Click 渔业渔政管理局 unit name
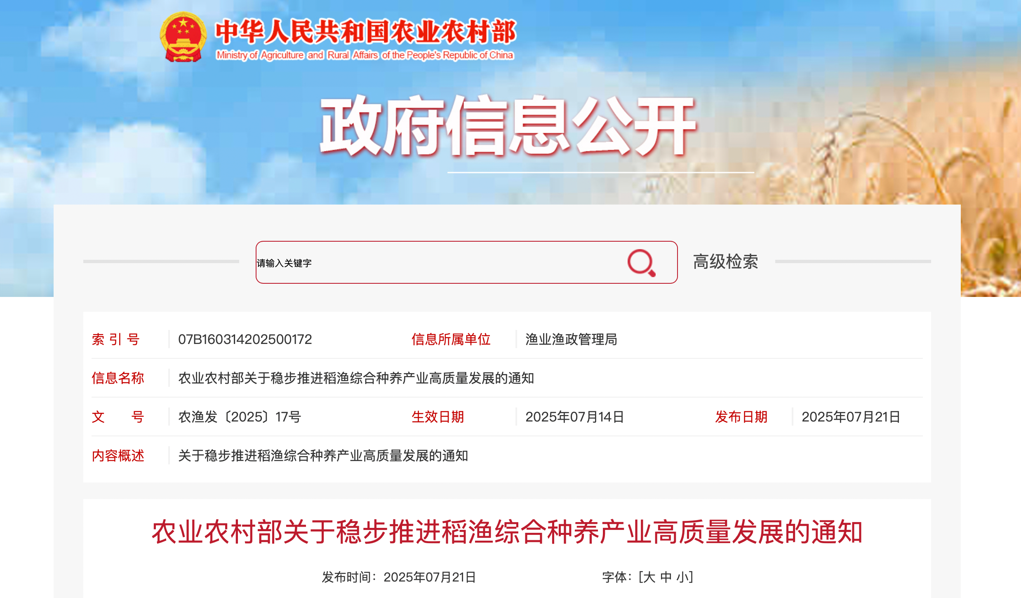1021x598 pixels. [571, 339]
